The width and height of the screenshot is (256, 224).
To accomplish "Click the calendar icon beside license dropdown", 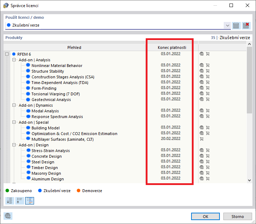I will [236, 26].
